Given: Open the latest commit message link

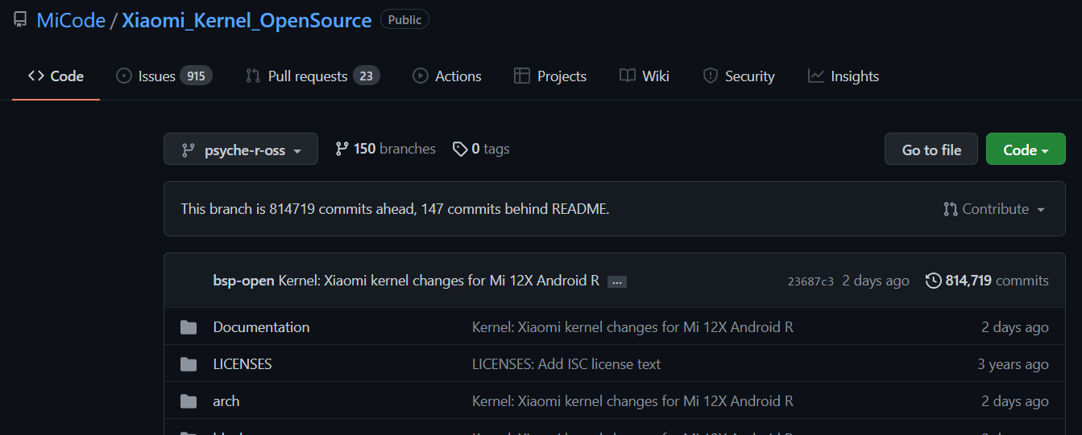Looking at the screenshot, I should tap(439, 281).
